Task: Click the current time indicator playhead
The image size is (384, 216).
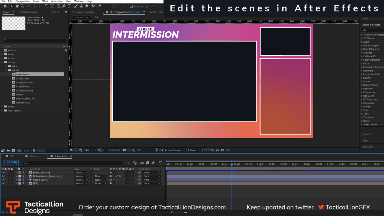Action: pyautogui.click(x=232, y=164)
